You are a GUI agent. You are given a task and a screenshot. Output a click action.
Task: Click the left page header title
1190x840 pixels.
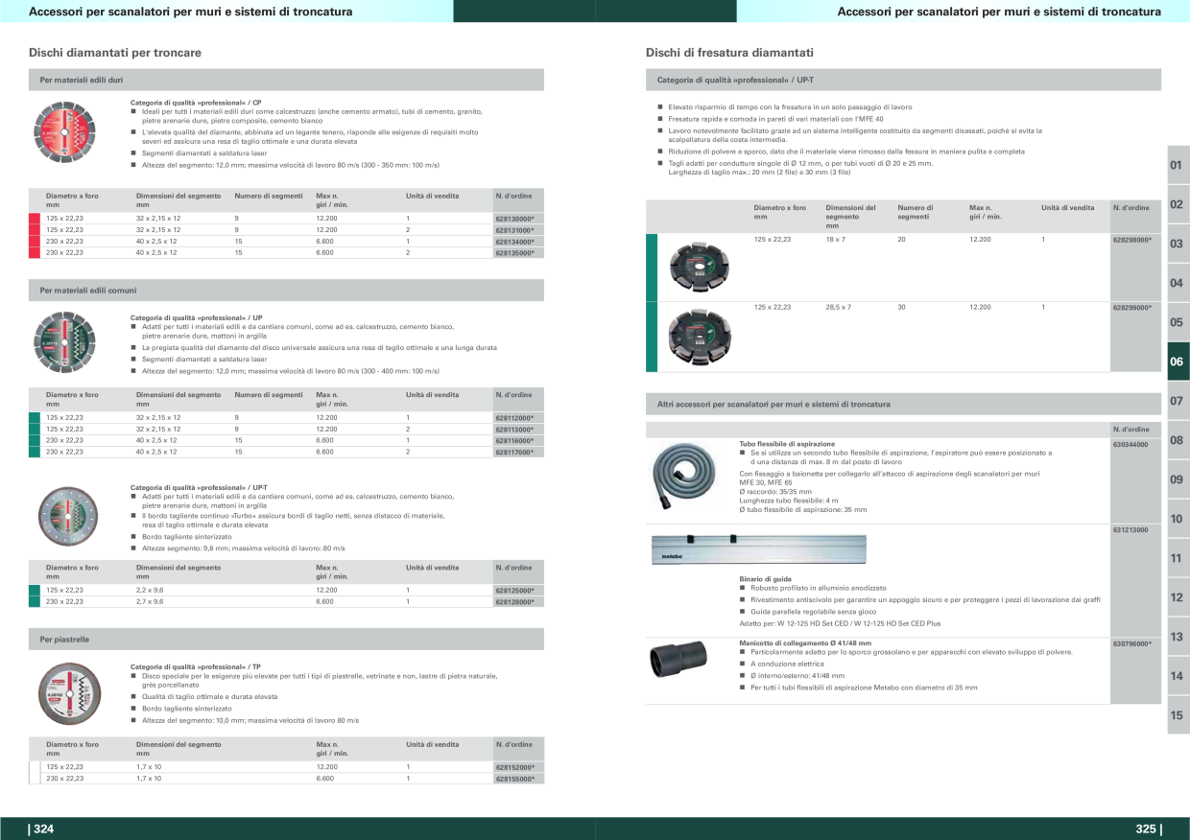191,12
